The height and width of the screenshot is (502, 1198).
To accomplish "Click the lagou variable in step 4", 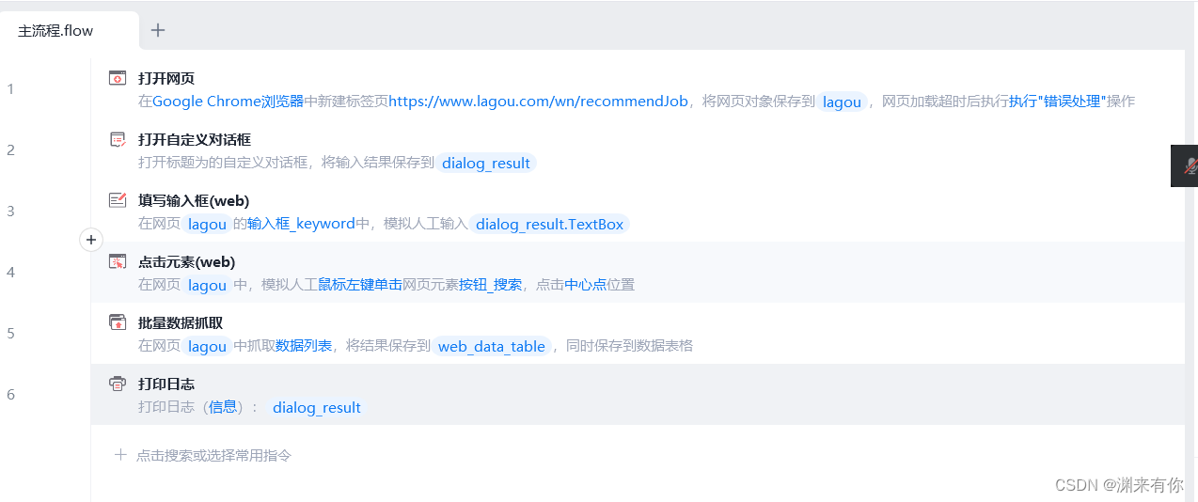I will 207,285.
